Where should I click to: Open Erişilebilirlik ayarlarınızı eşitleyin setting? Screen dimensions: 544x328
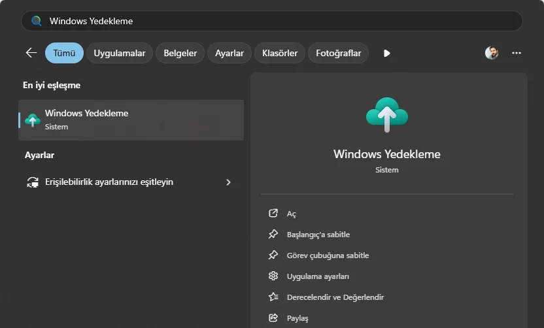pos(131,182)
